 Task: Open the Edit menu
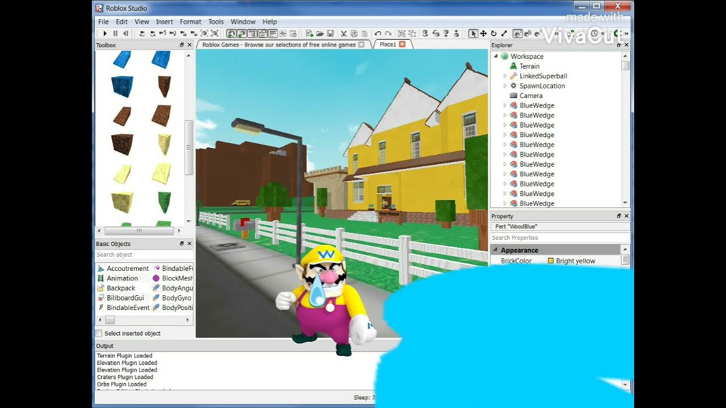pos(122,22)
